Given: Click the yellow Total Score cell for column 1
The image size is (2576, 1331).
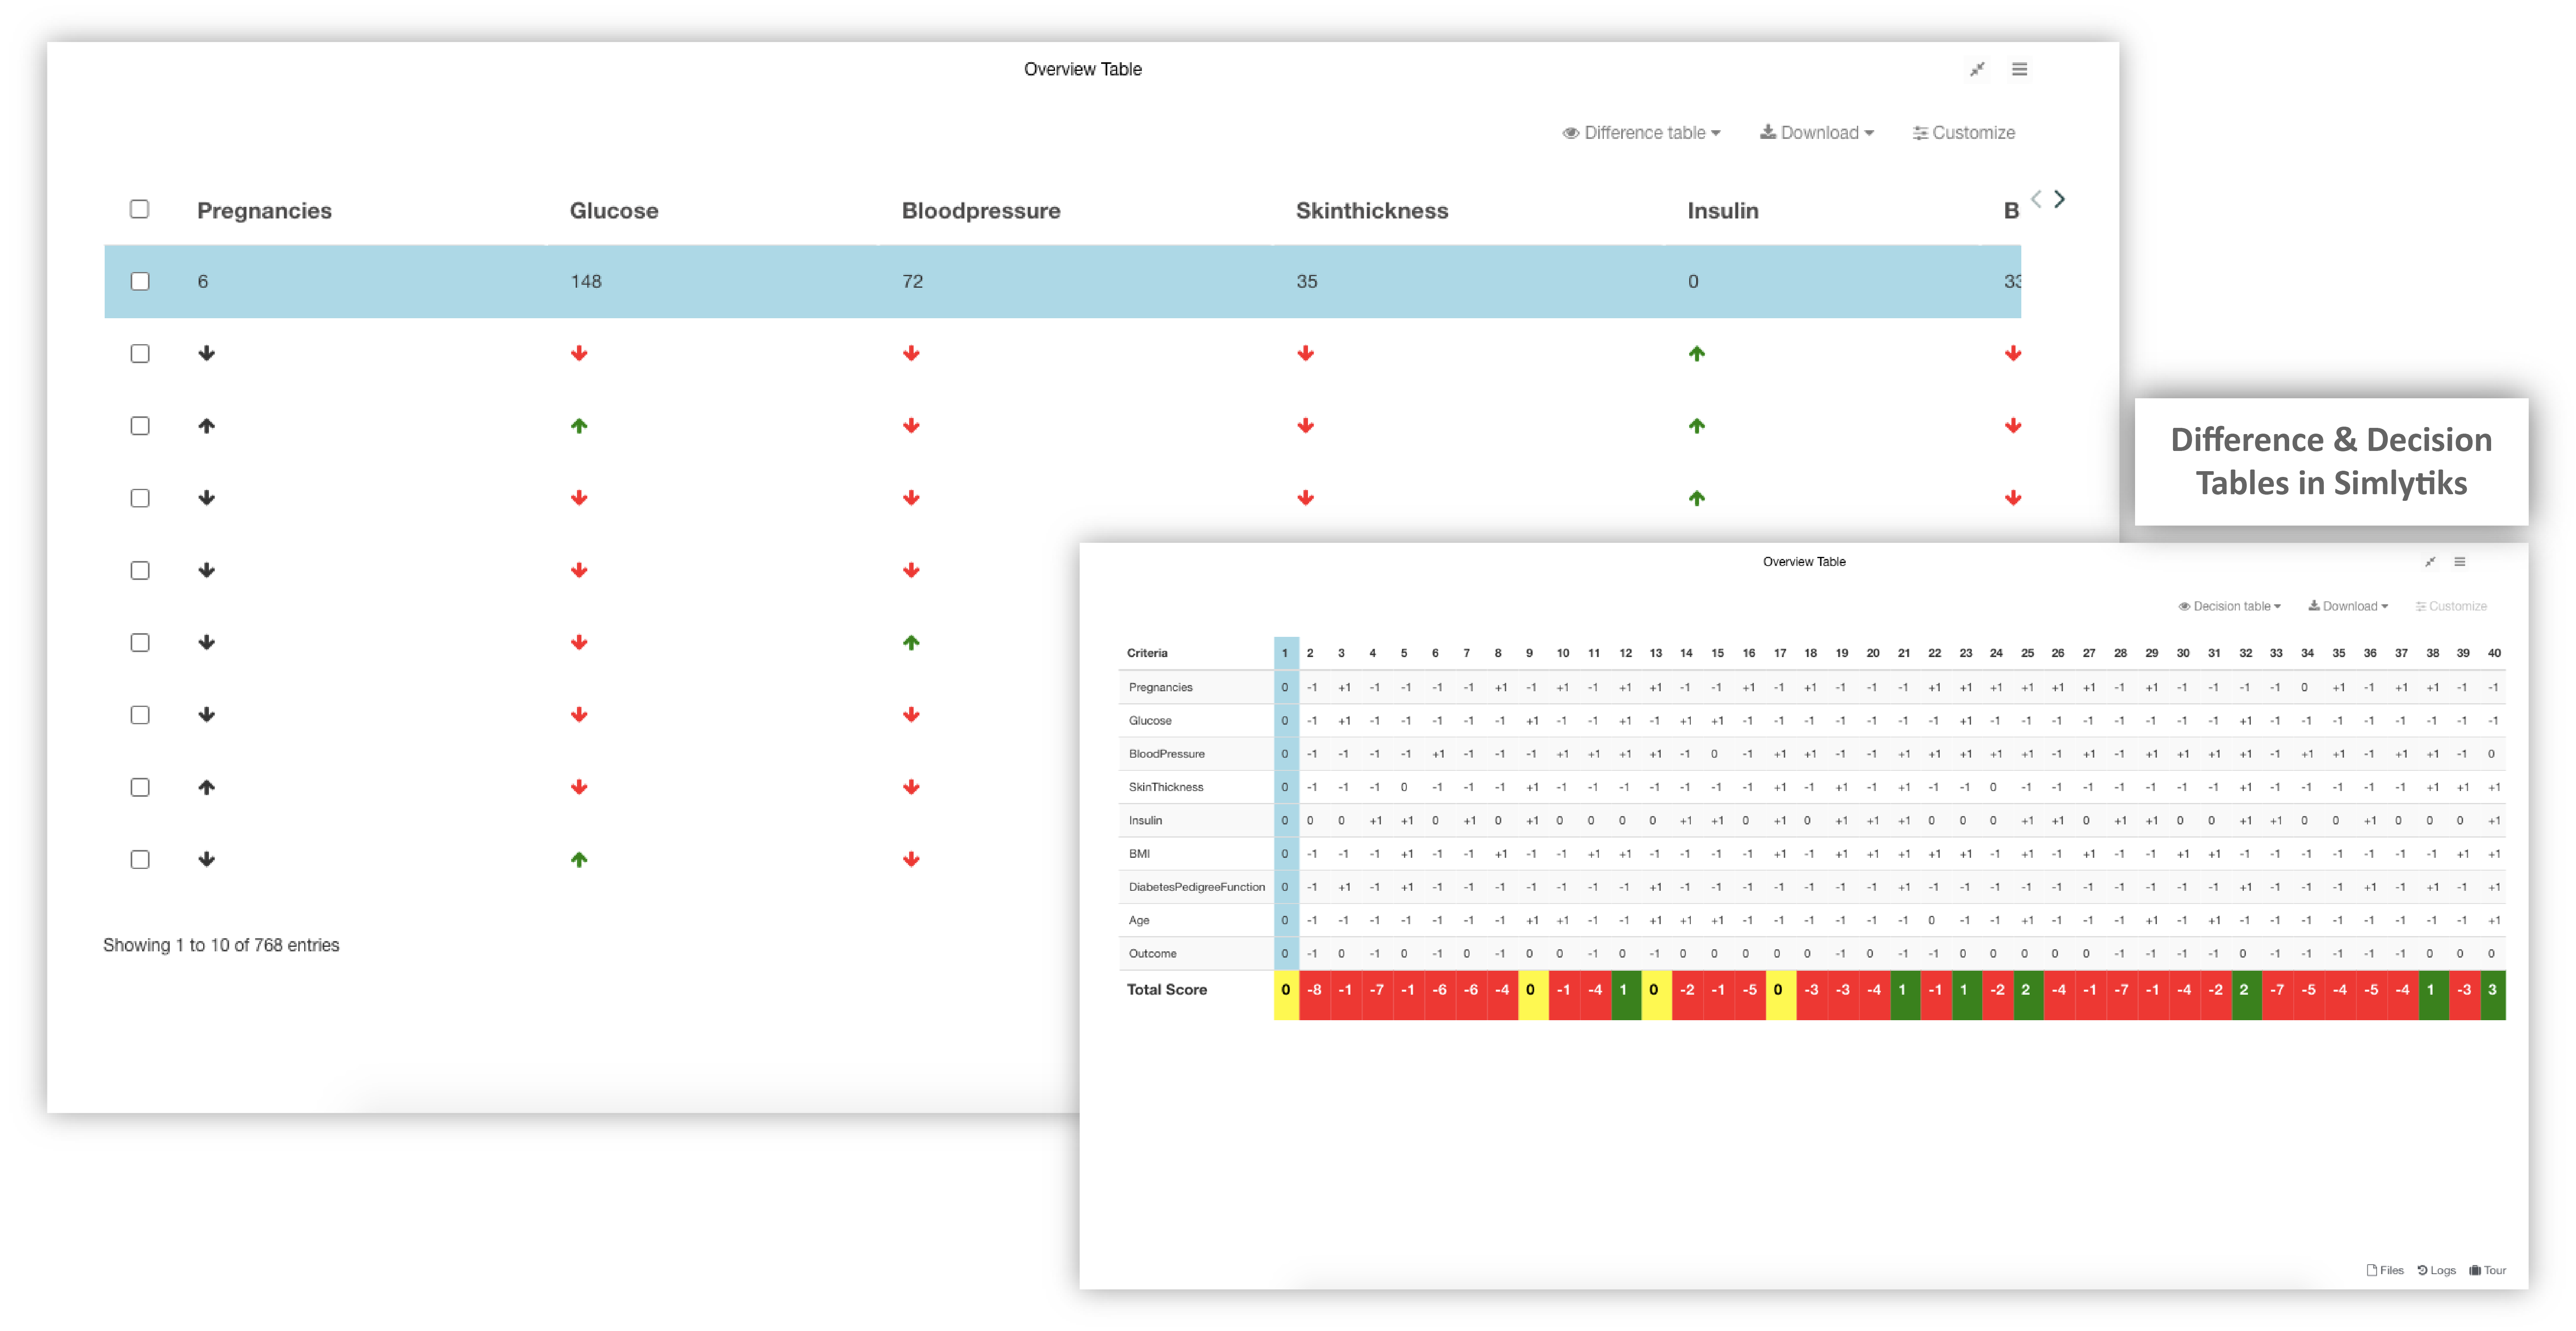Looking at the screenshot, I should (1286, 995).
